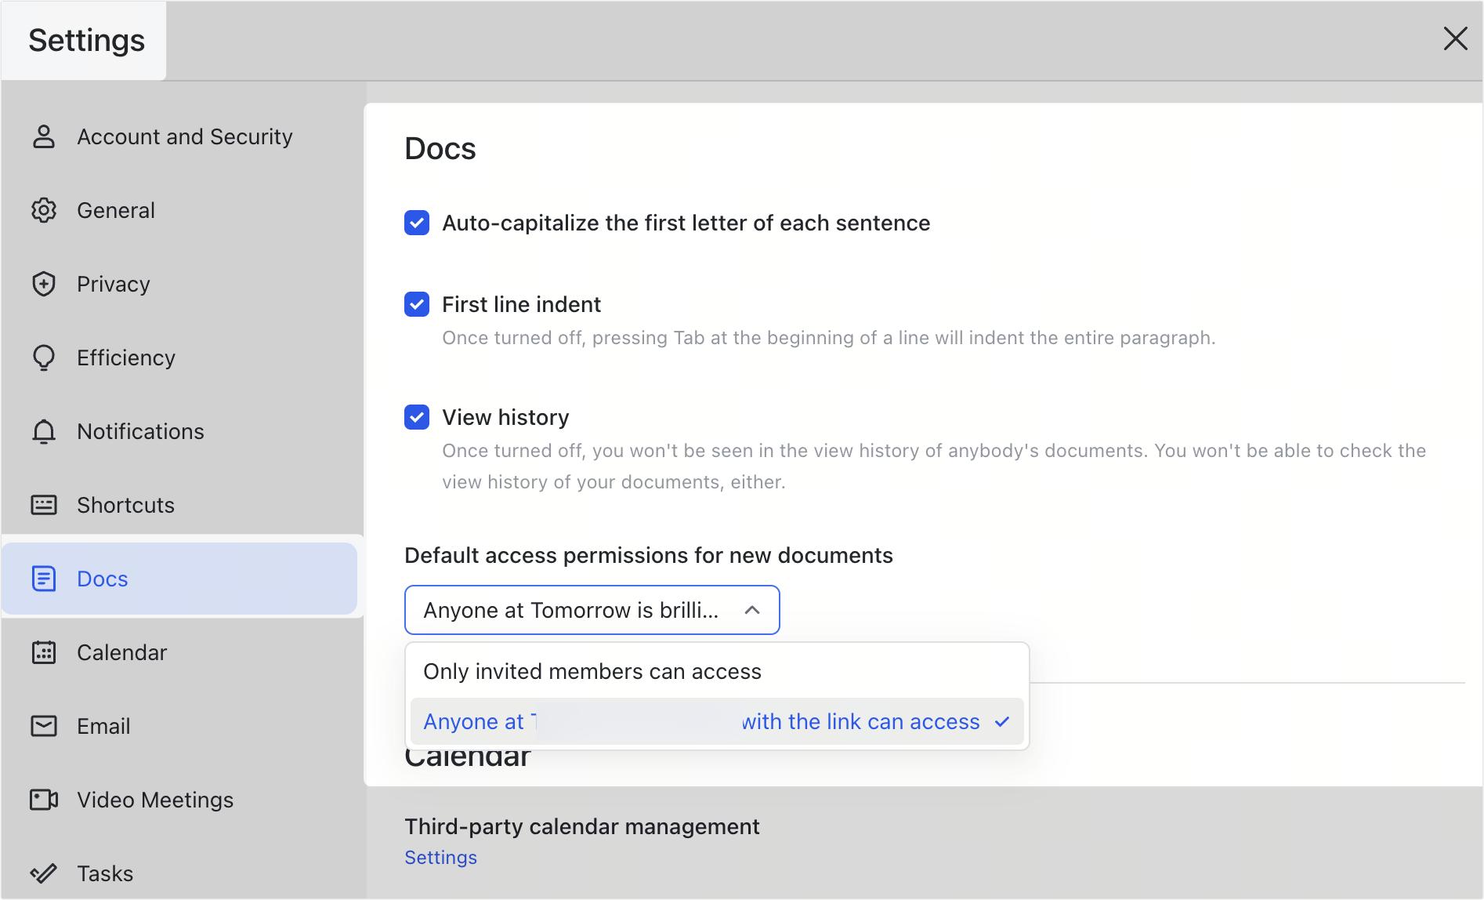Close the Settings dialog
The width and height of the screenshot is (1484, 900).
coord(1455,38)
